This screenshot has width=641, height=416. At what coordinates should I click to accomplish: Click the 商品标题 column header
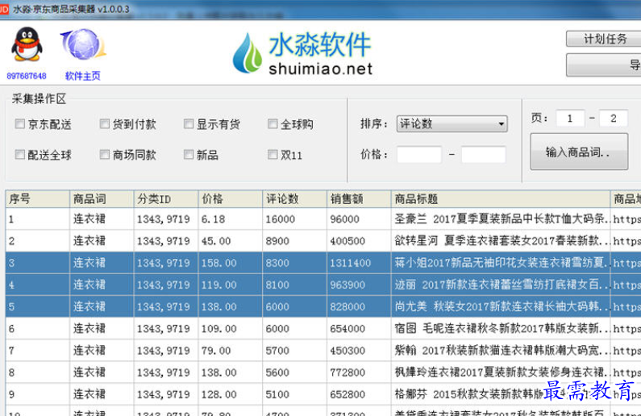pyautogui.click(x=501, y=199)
